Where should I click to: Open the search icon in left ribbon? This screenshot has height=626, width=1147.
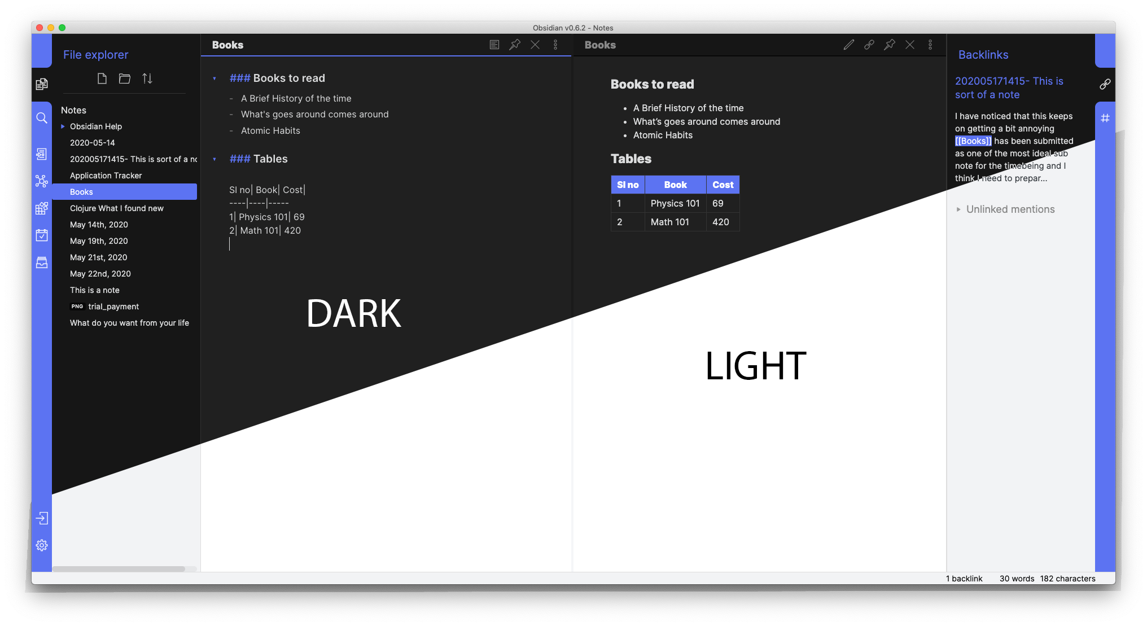(x=42, y=118)
